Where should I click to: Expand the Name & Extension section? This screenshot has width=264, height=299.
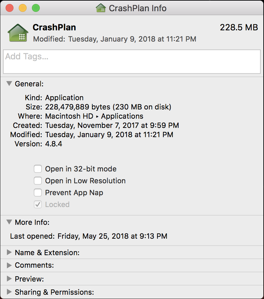point(9,252)
